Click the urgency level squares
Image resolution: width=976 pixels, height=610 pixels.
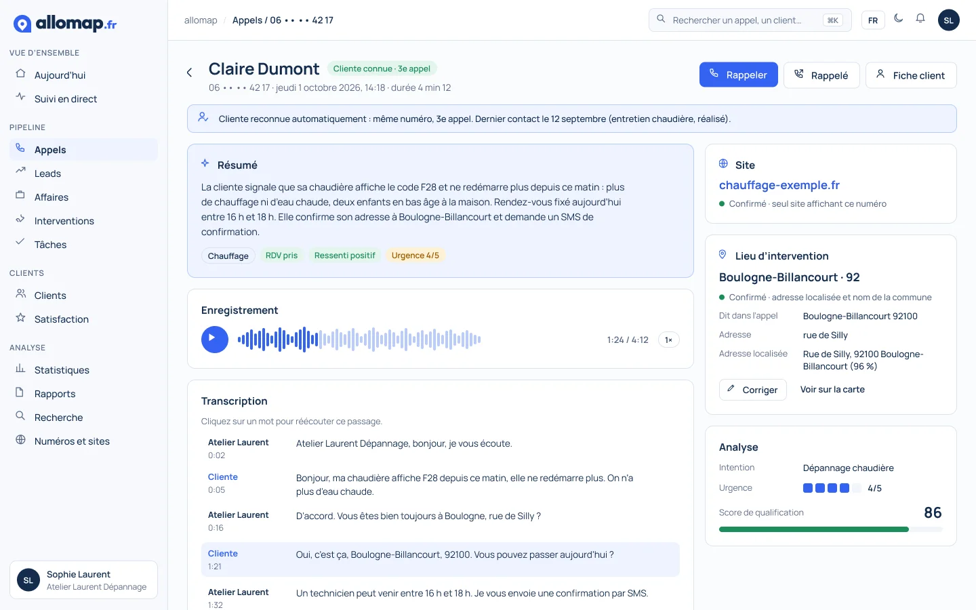[832, 488]
